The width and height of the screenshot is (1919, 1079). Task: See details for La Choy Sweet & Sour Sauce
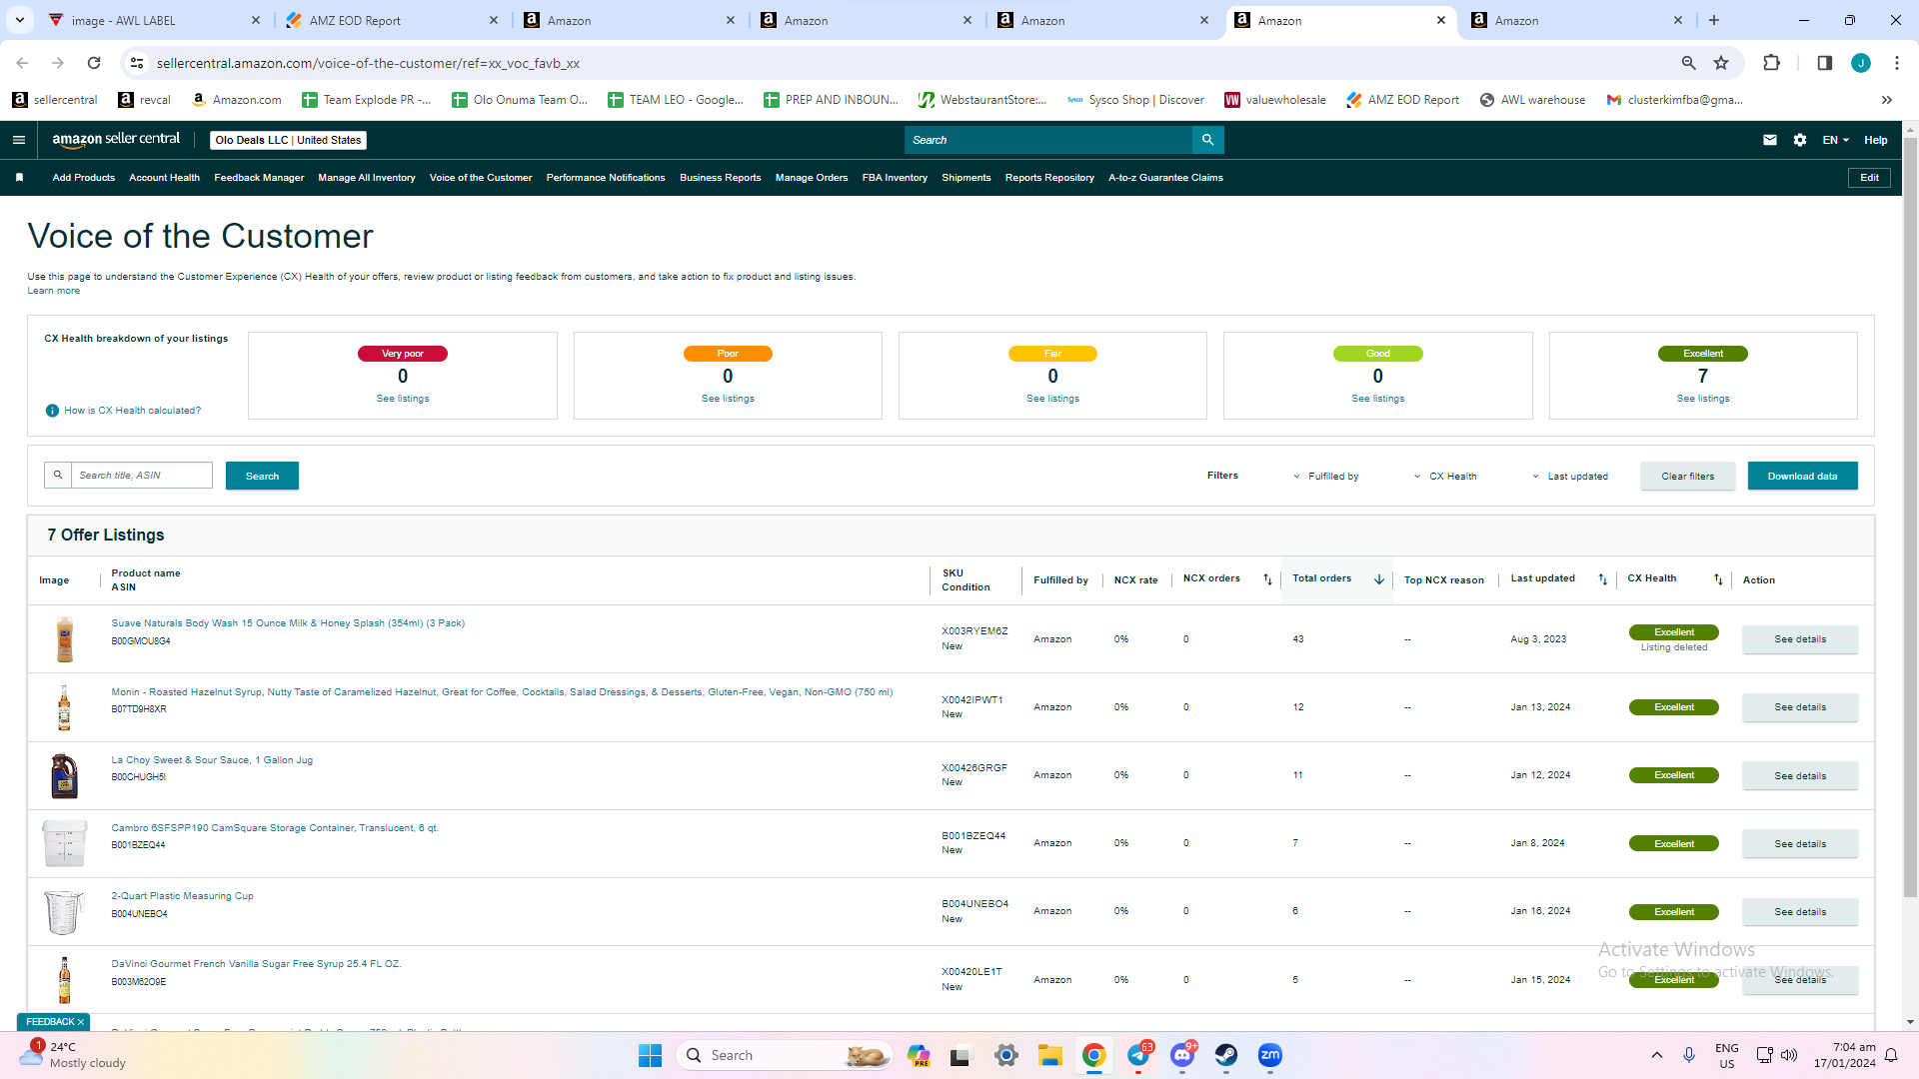[1800, 776]
